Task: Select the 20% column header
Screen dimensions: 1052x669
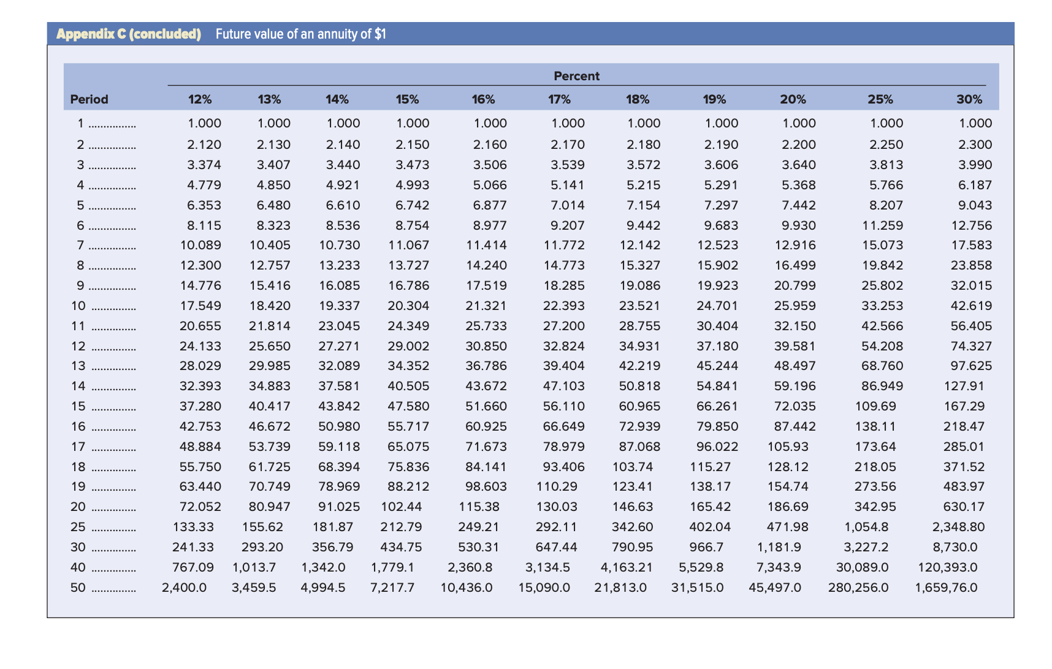Action: coord(793,99)
